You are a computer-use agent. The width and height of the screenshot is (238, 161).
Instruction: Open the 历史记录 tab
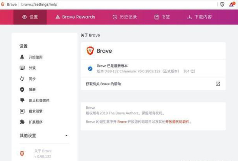click(125, 17)
